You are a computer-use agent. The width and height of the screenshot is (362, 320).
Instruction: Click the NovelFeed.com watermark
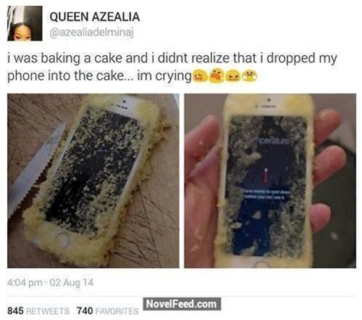182,304
